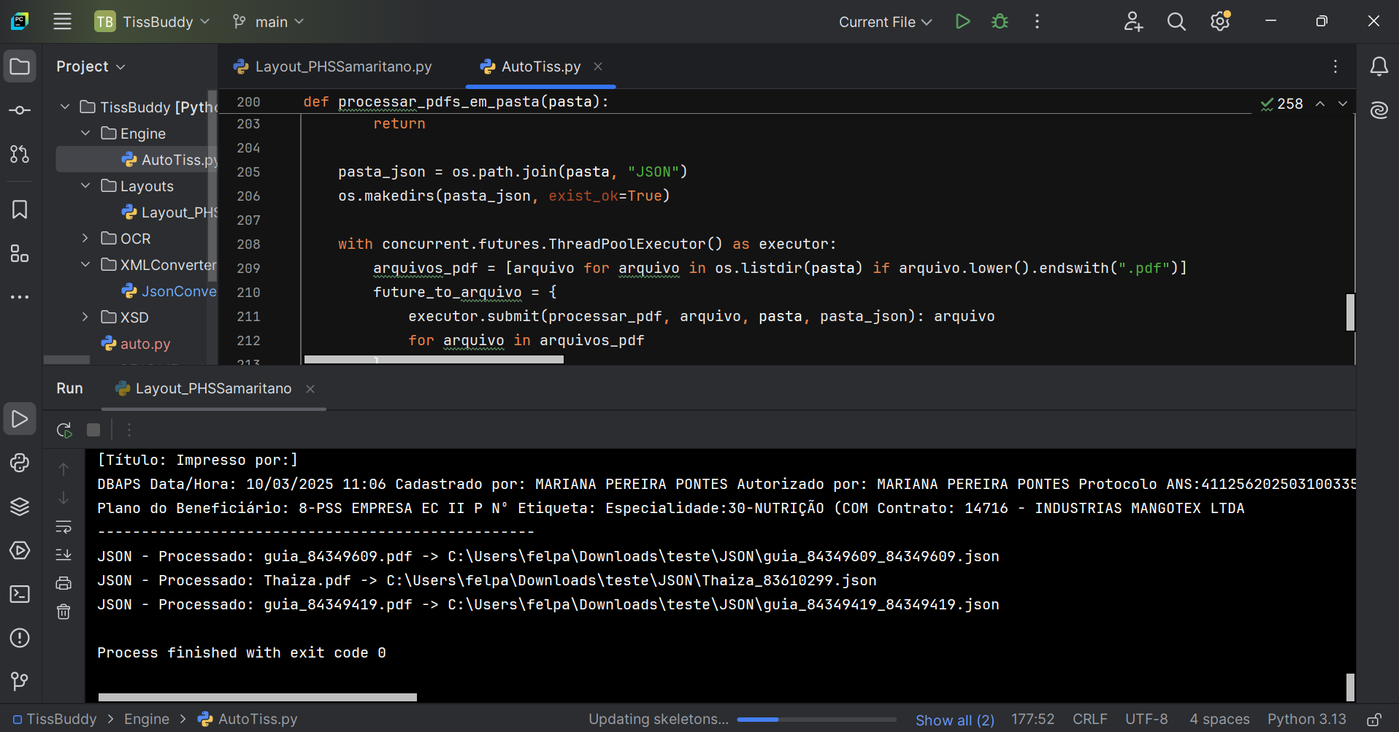Image resolution: width=1399 pixels, height=732 pixels.
Task: Open the Terminal tool window
Action: pyautogui.click(x=20, y=594)
